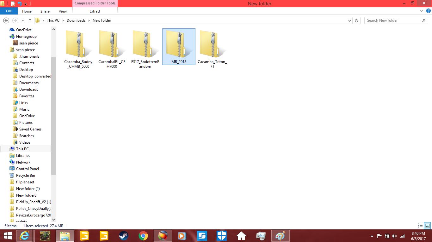Switch to the Extract ribbon tab
The height and width of the screenshot is (242, 432).
point(95,11)
